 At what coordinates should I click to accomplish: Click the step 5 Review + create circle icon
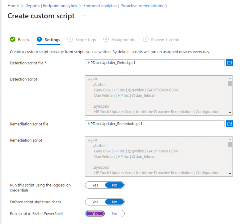coord(146,39)
